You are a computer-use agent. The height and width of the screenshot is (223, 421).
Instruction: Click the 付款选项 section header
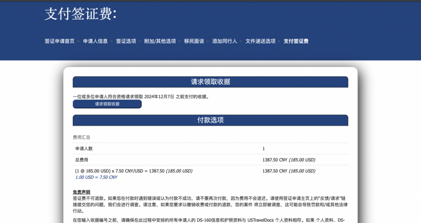pyautogui.click(x=210, y=120)
